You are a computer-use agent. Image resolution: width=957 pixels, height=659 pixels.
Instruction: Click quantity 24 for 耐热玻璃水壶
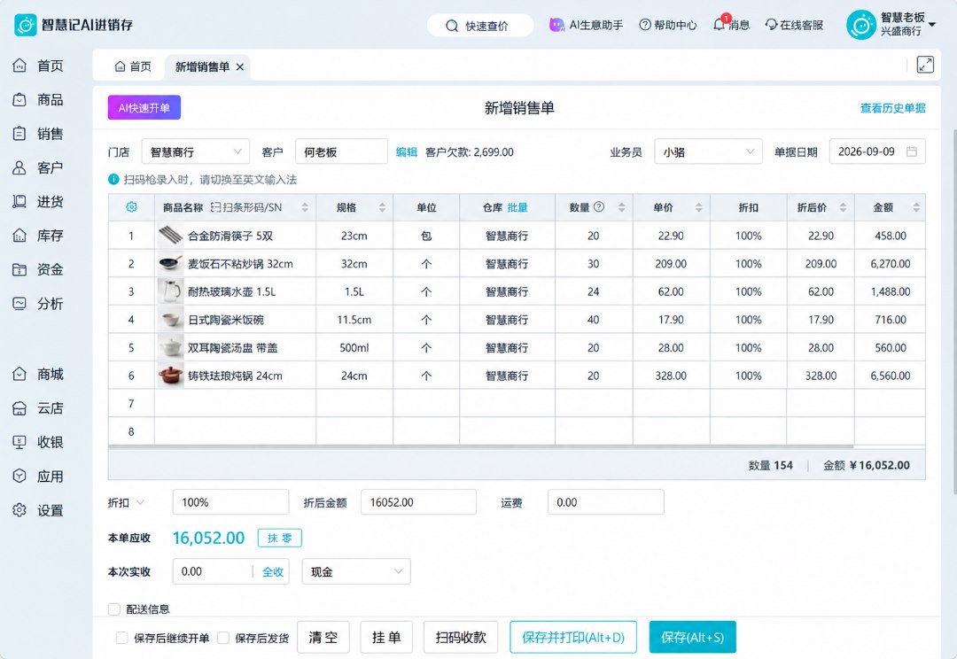pos(593,291)
